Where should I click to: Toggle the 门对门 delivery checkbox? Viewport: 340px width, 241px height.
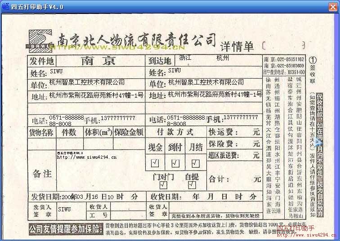click(x=163, y=185)
